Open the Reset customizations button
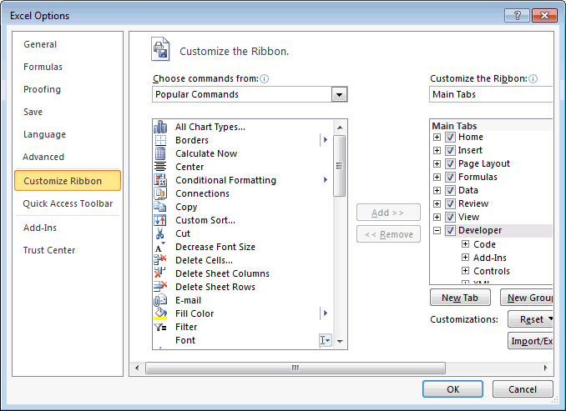Viewport: 566px width, 411px height. [x=530, y=319]
